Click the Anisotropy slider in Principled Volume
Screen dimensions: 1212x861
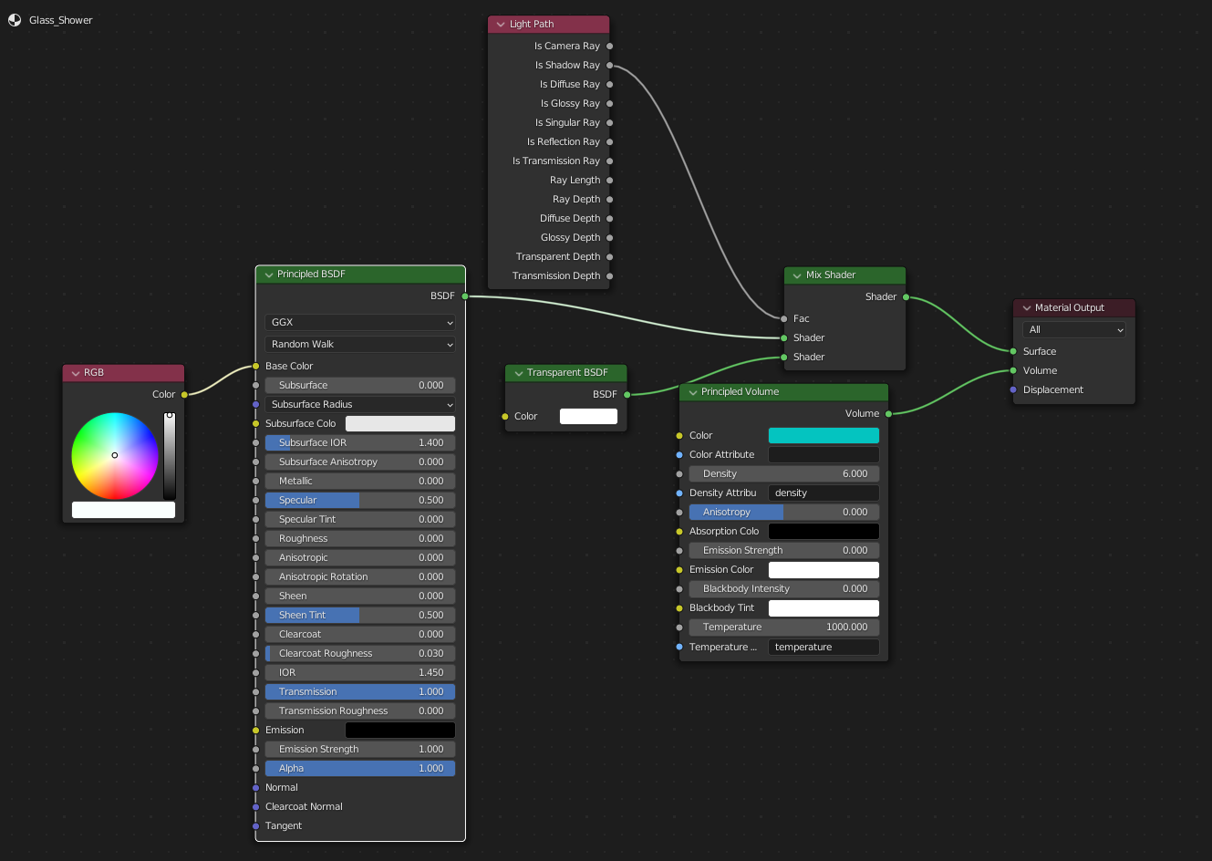coord(784,513)
